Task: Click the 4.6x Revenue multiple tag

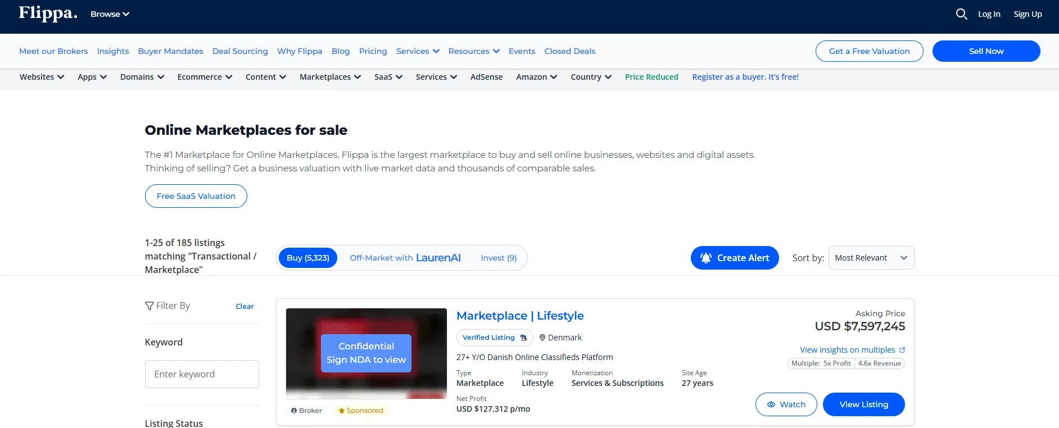Action: [x=879, y=363]
